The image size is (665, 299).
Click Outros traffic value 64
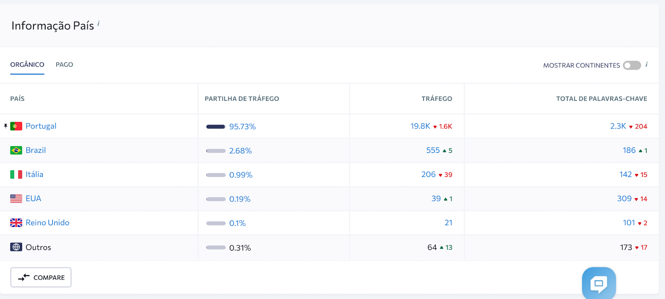(x=432, y=247)
